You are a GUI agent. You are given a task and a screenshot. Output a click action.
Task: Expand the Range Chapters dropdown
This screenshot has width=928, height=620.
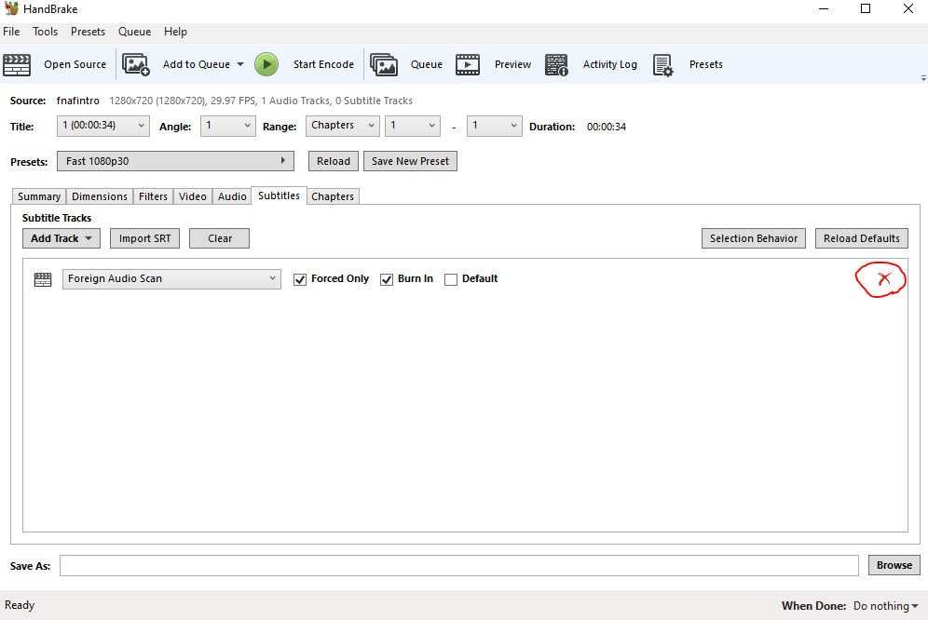(x=343, y=126)
